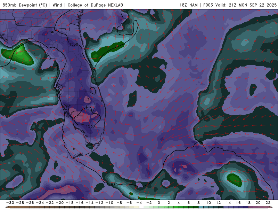The width and height of the screenshot is (278, 209).
Task: Select the 10 legend value
Action: click(208, 203)
